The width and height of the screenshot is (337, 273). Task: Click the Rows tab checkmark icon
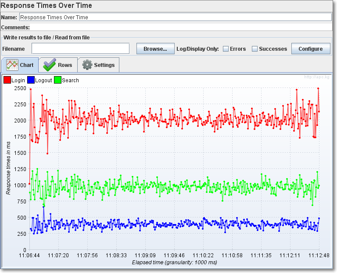(x=50, y=65)
